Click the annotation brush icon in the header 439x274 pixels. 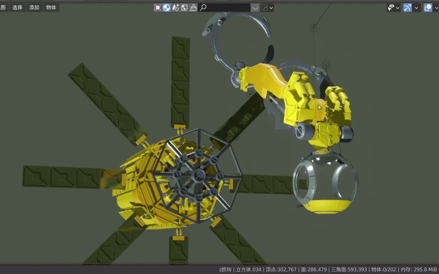tap(193, 8)
